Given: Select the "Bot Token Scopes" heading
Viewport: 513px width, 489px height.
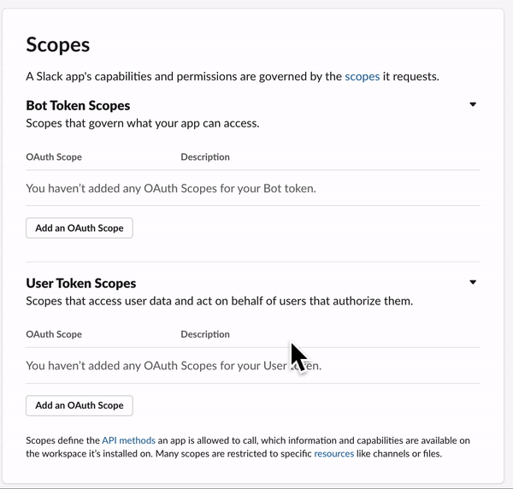Looking at the screenshot, I should [x=78, y=106].
